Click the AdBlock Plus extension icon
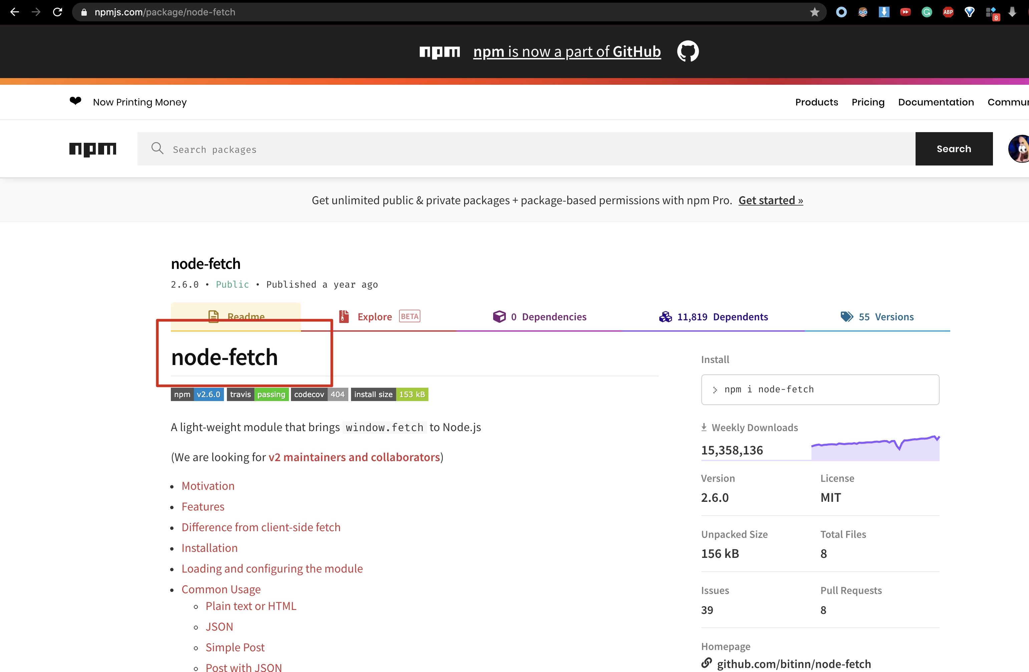This screenshot has width=1029, height=672. pos(948,12)
